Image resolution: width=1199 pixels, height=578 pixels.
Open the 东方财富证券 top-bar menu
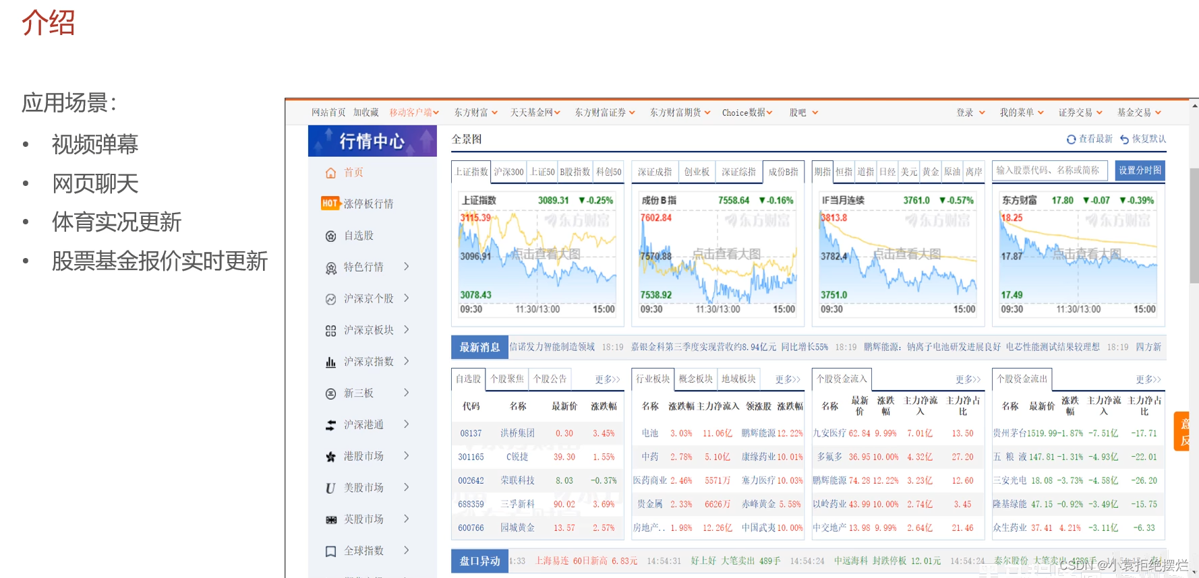tap(605, 113)
